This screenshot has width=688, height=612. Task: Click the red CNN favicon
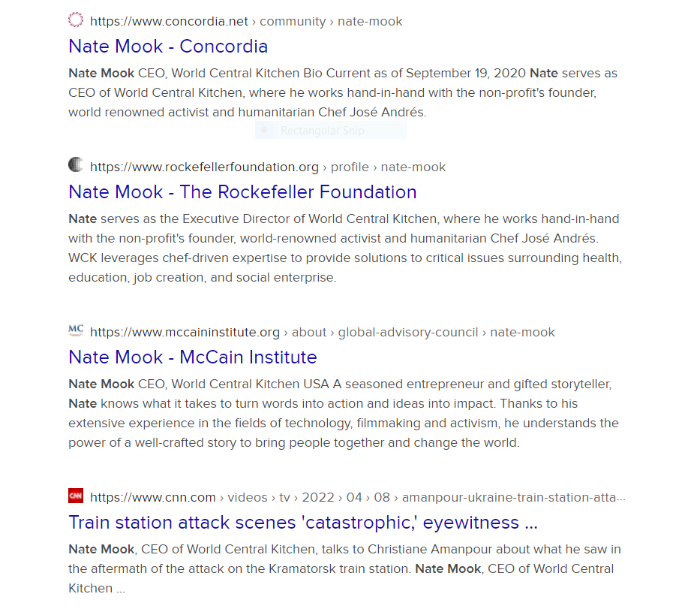tap(76, 496)
